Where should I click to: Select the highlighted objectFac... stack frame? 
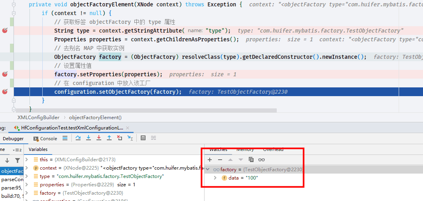tap(12, 171)
